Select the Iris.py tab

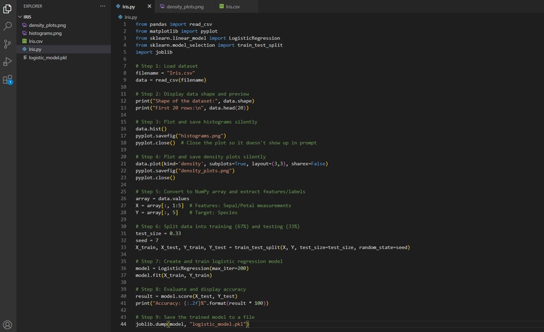129,7
